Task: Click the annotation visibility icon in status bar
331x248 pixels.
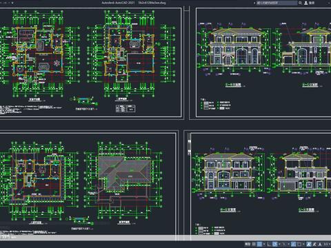Action: pyautogui.click(x=309, y=244)
